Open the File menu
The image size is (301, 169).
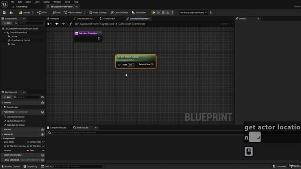click(x=13, y=2)
